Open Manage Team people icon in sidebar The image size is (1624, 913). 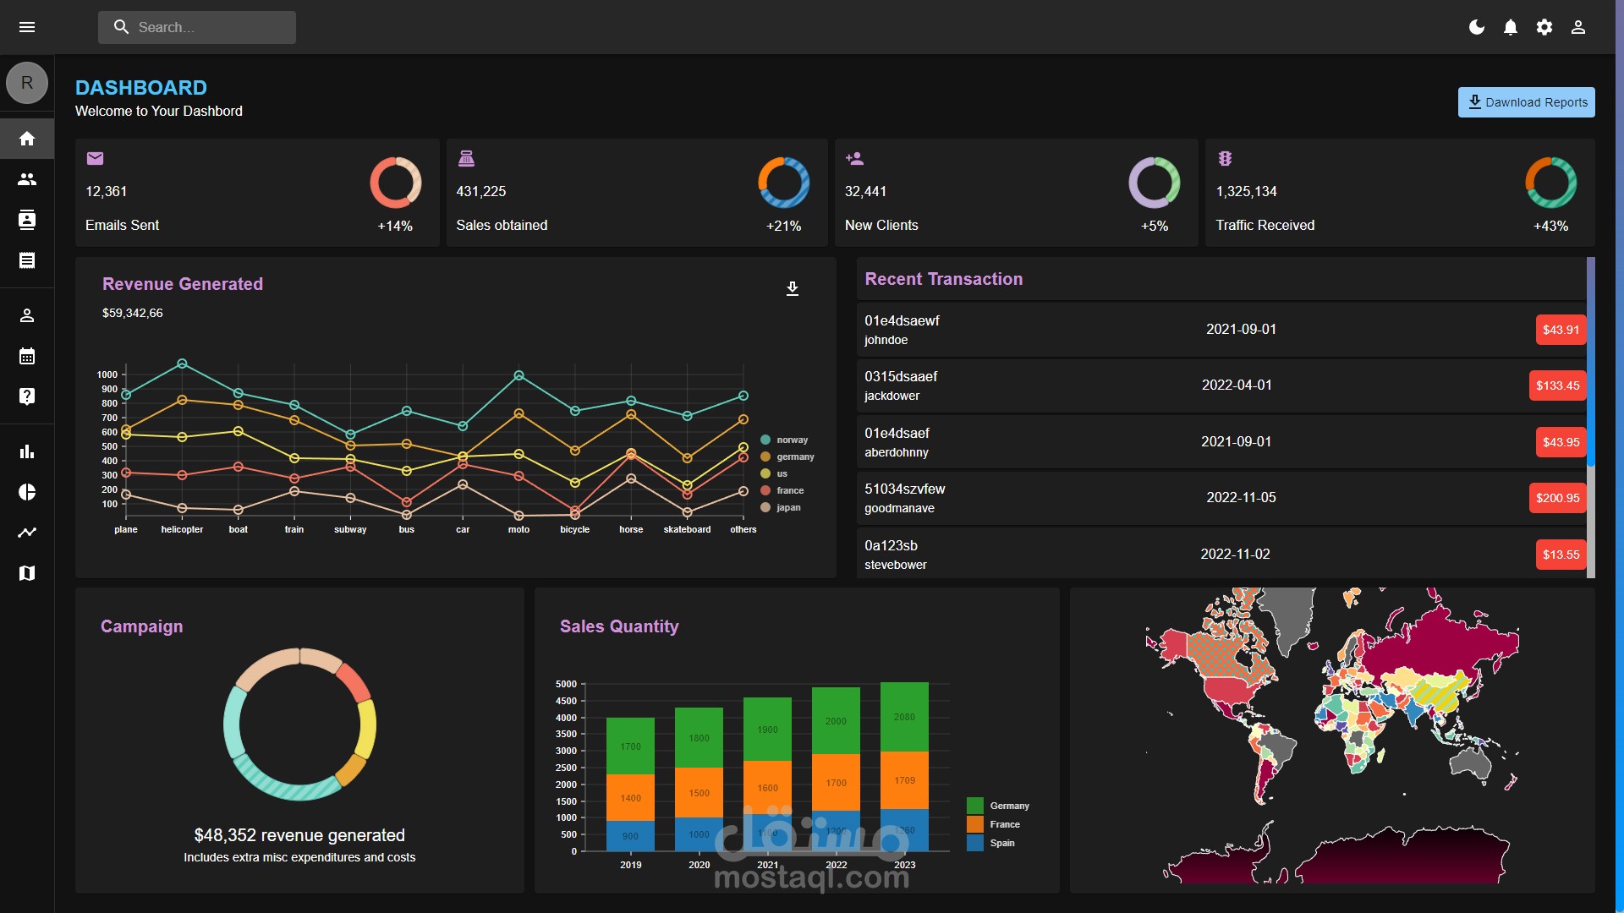(27, 179)
